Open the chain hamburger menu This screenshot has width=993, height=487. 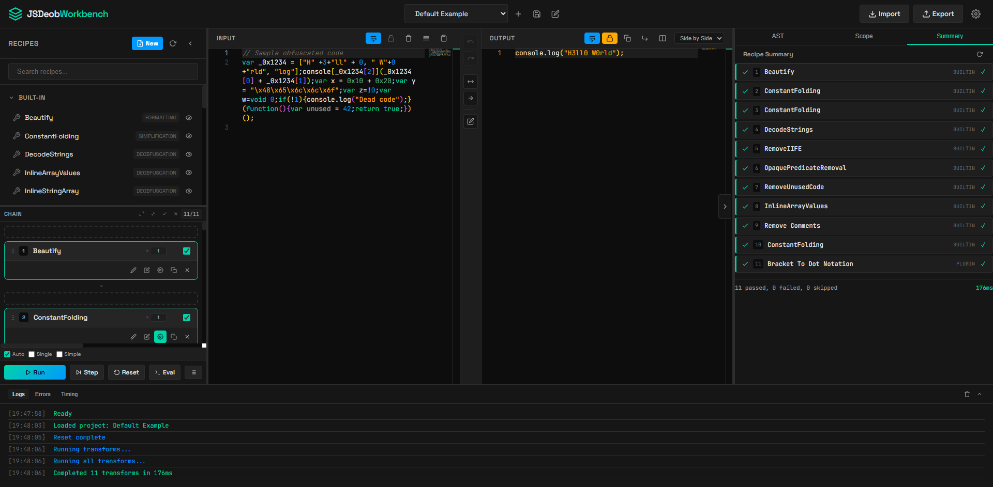[x=193, y=372]
